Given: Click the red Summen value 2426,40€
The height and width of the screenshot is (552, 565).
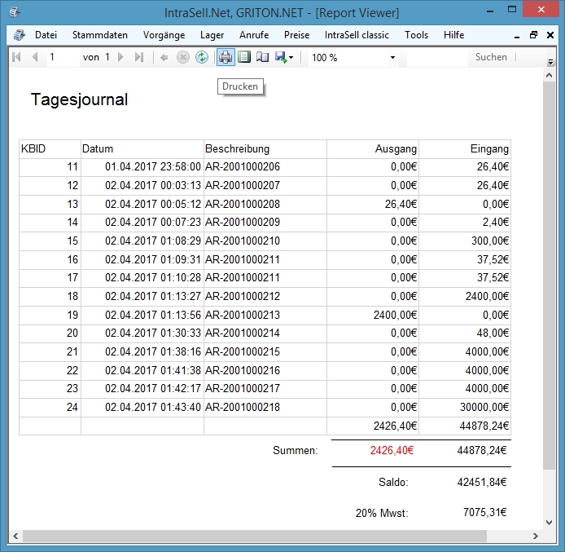Looking at the screenshot, I should point(392,451).
